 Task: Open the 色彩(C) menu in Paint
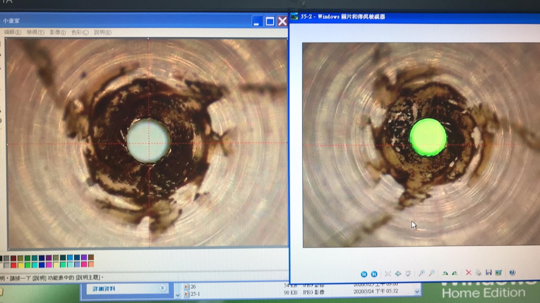coord(80,32)
